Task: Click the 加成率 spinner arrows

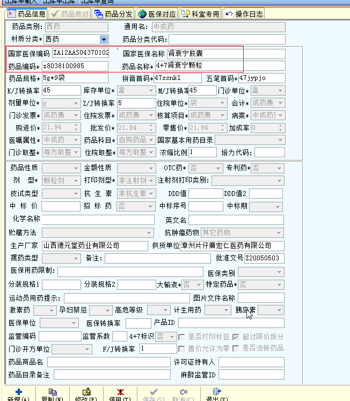Action: click(280, 128)
